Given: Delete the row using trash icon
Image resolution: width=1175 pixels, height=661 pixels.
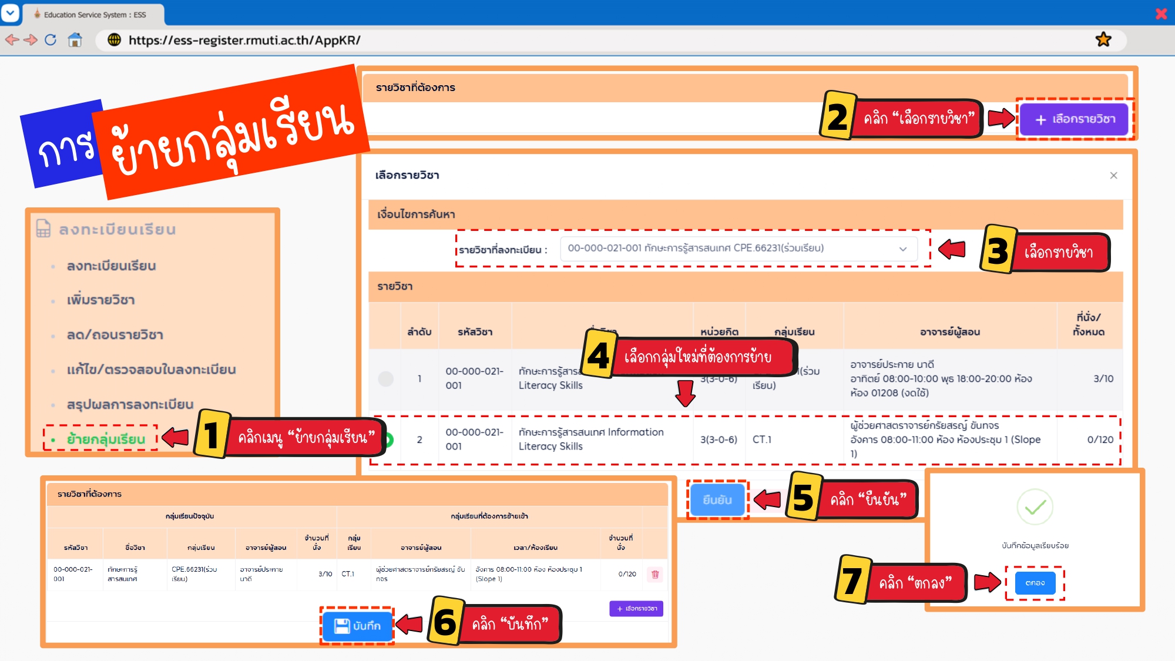Looking at the screenshot, I should (655, 574).
